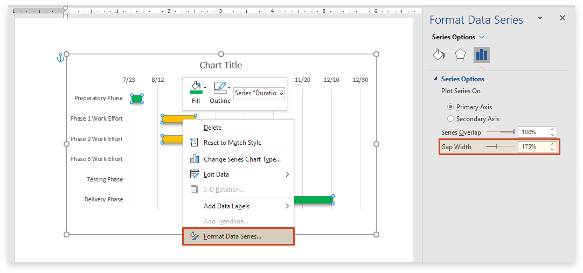Open the task pane options arrow
Screen dimensions: 583x273
540,18
